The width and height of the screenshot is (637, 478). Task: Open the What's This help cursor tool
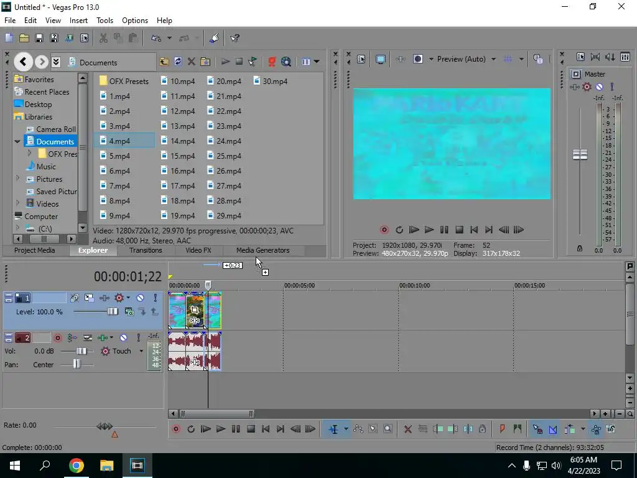(x=235, y=38)
